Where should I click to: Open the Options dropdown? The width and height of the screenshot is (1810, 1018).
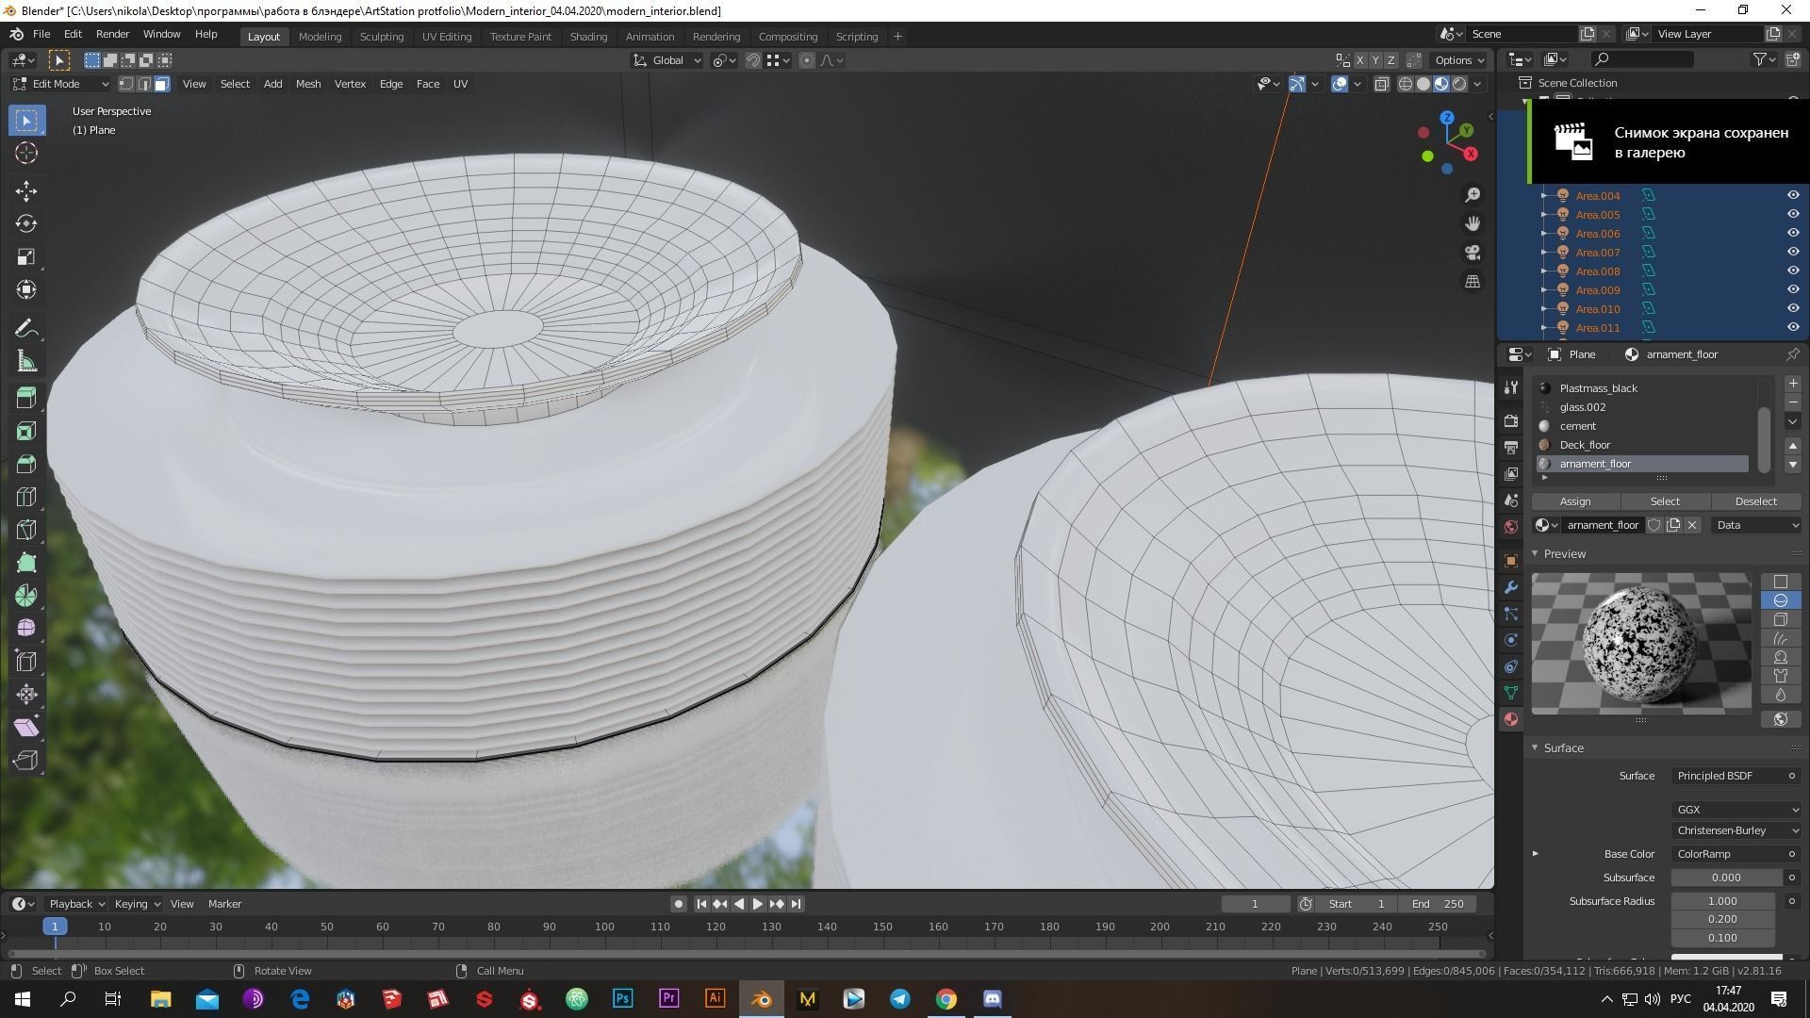point(1458,60)
